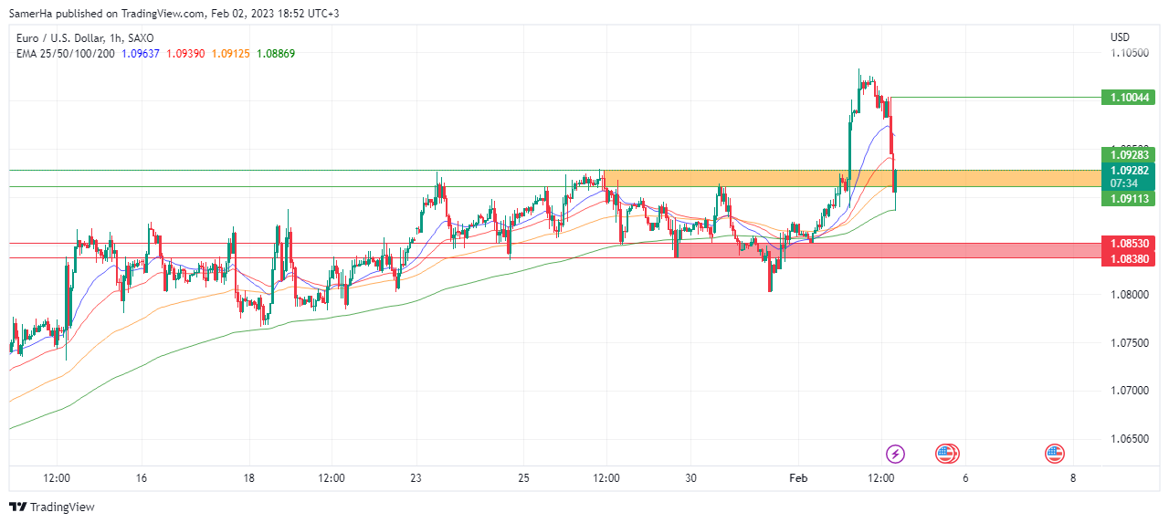Click the green 1.10044 price label
1169x523 pixels.
point(1129,97)
